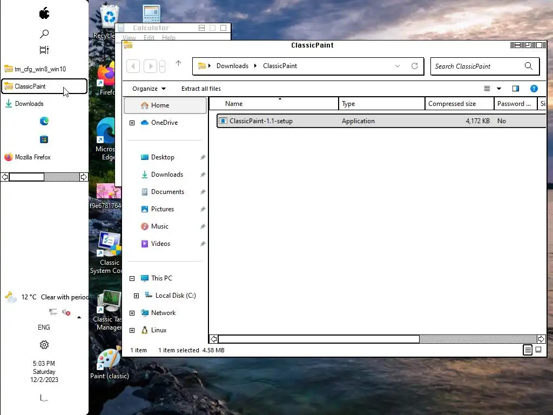This screenshot has height=415, width=553.
Task: Open settings gear in the tray
Action: [44, 345]
